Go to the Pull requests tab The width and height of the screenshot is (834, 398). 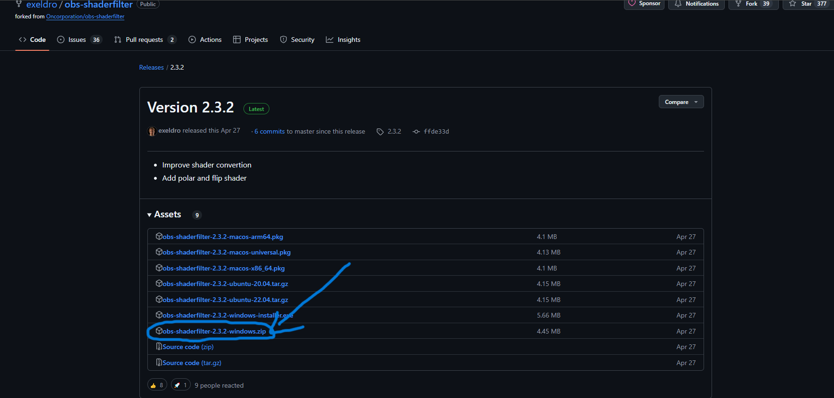coord(145,40)
